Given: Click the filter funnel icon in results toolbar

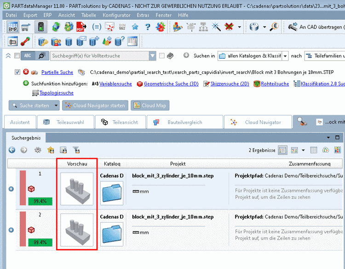Looking at the screenshot, I should [x=76, y=150].
